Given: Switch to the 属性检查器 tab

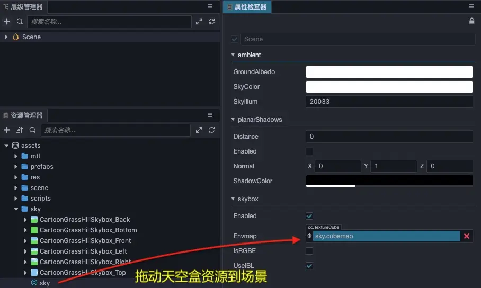Looking at the screenshot, I should (247, 7).
